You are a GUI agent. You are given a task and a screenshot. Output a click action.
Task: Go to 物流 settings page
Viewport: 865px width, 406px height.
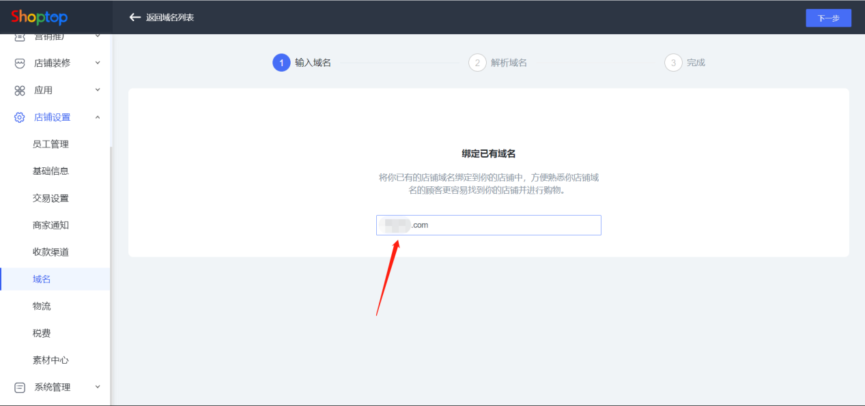[x=42, y=306]
